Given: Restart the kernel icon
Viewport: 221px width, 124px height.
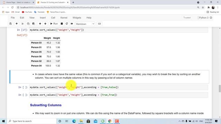Looking at the screenshot, I should click(x=67, y=24).
